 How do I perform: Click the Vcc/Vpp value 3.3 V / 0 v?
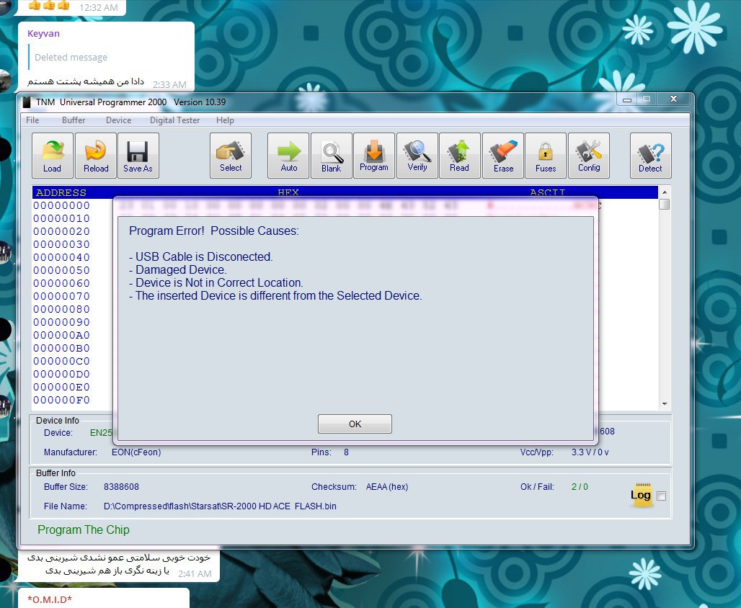tap(590, 452)
